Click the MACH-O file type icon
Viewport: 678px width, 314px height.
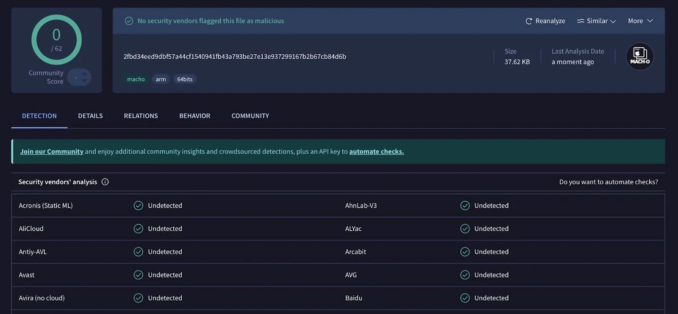click(640, 56)
